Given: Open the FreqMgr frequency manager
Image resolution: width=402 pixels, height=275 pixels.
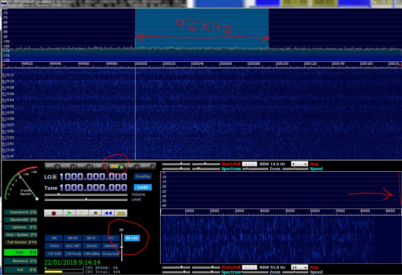Looking at the screenshot, I should [x=143, y=176].
